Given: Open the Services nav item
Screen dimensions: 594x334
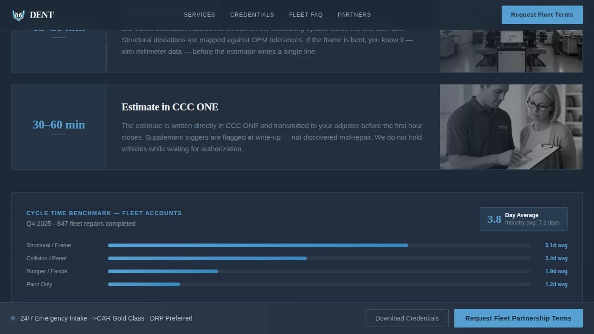Looking at the screenshot, I should pyautogui.click(x=200, y=15).
